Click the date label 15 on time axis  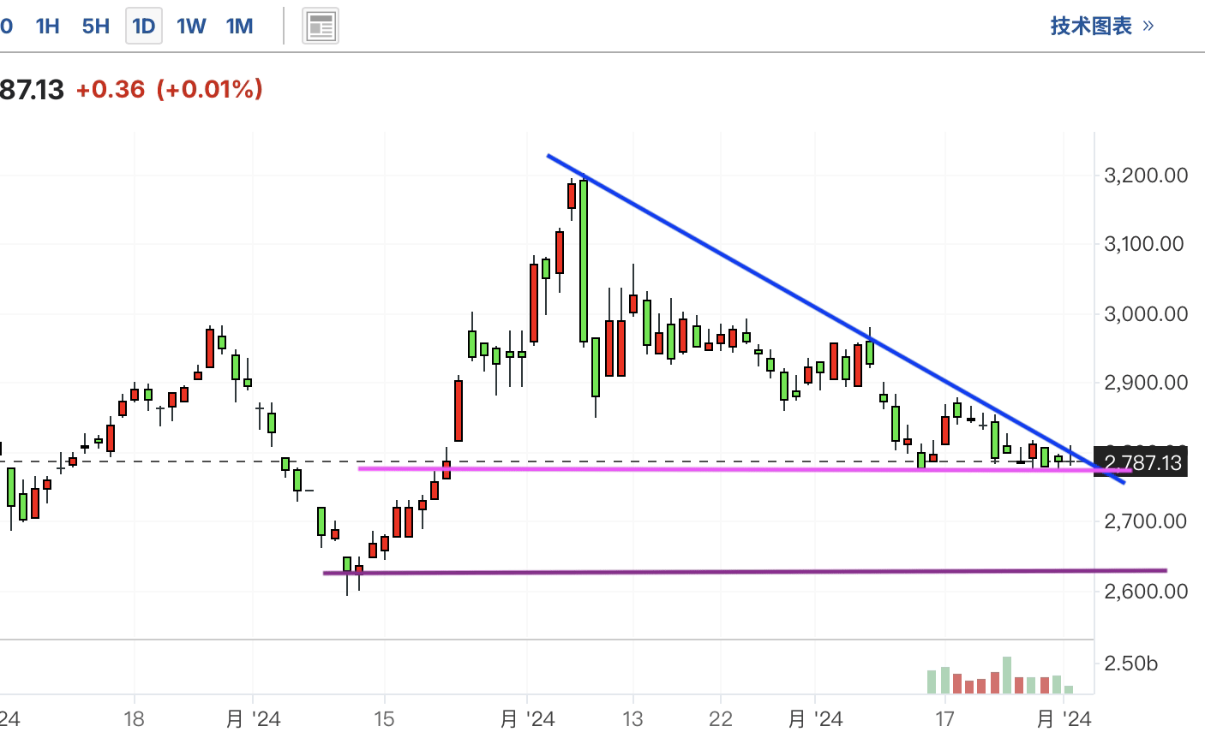tap(384, 719)
